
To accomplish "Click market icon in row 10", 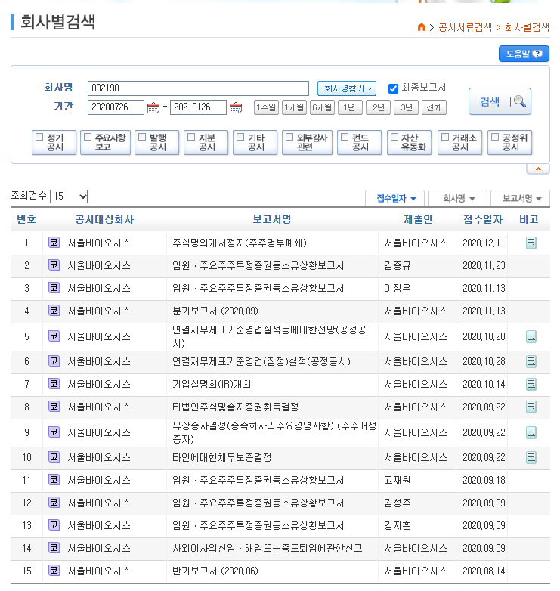I will 54,457.
